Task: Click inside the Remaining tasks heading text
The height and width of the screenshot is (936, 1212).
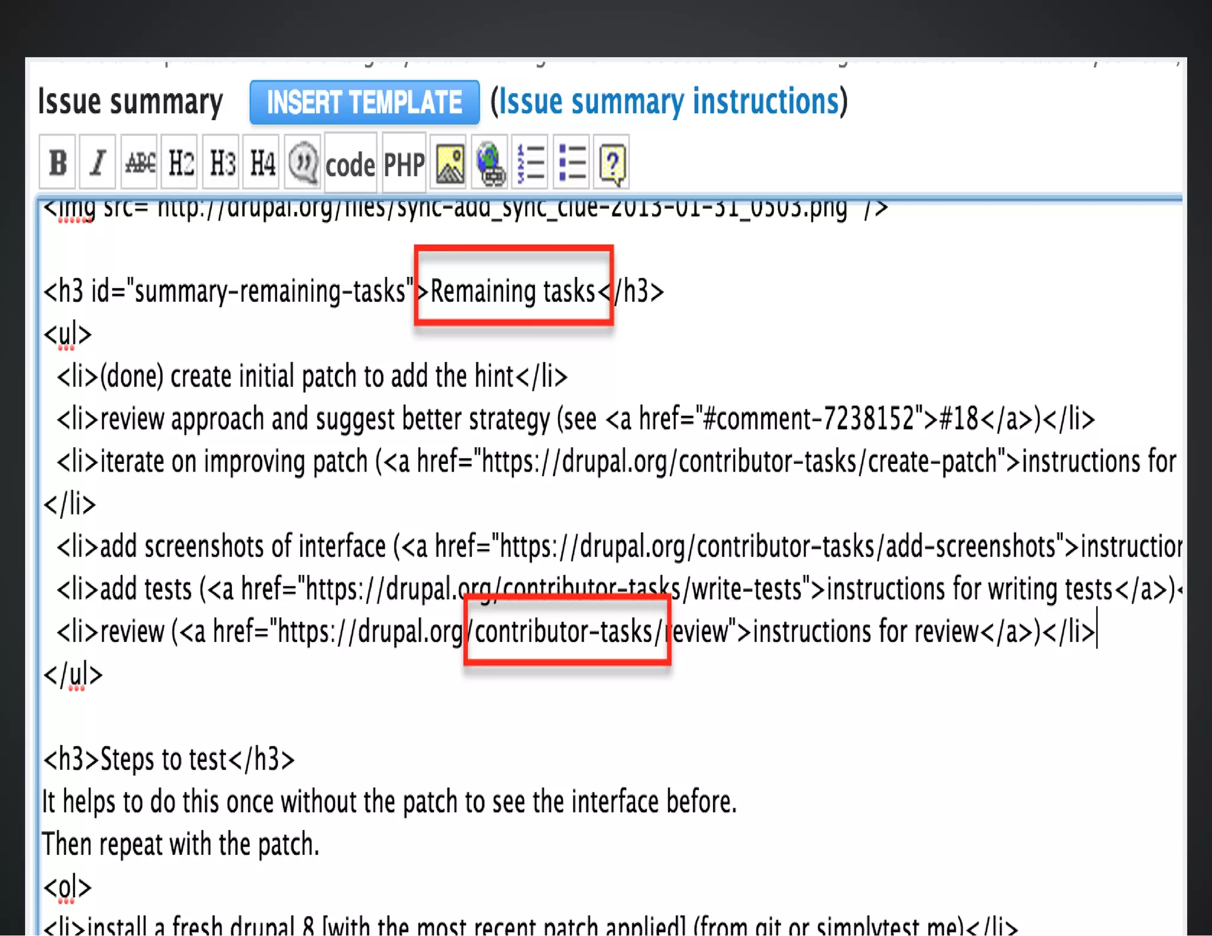Action: pos(512,291)
